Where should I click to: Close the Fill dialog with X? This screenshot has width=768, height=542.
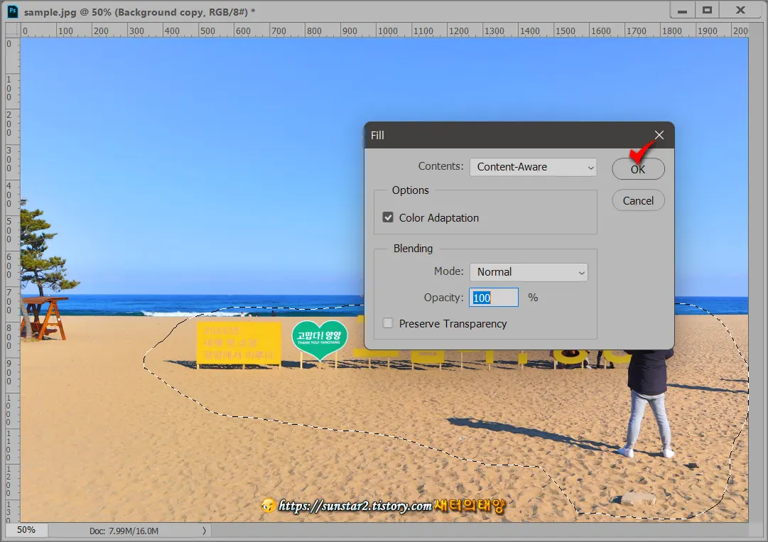click(x=659, y=135)
